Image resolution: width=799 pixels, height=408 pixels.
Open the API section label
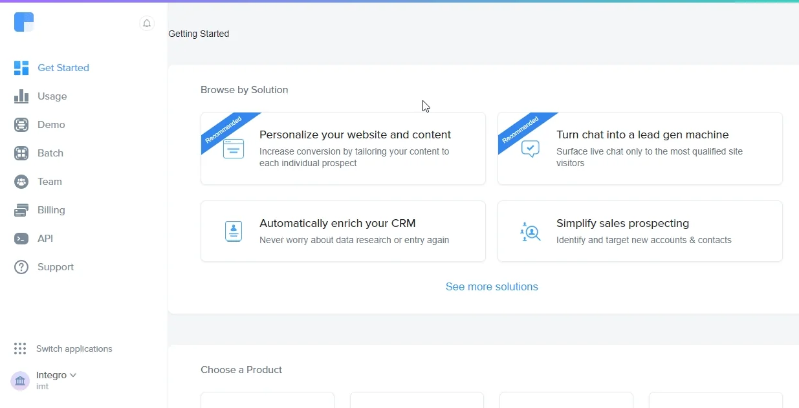pyautogui.click(x=45, y=239)
